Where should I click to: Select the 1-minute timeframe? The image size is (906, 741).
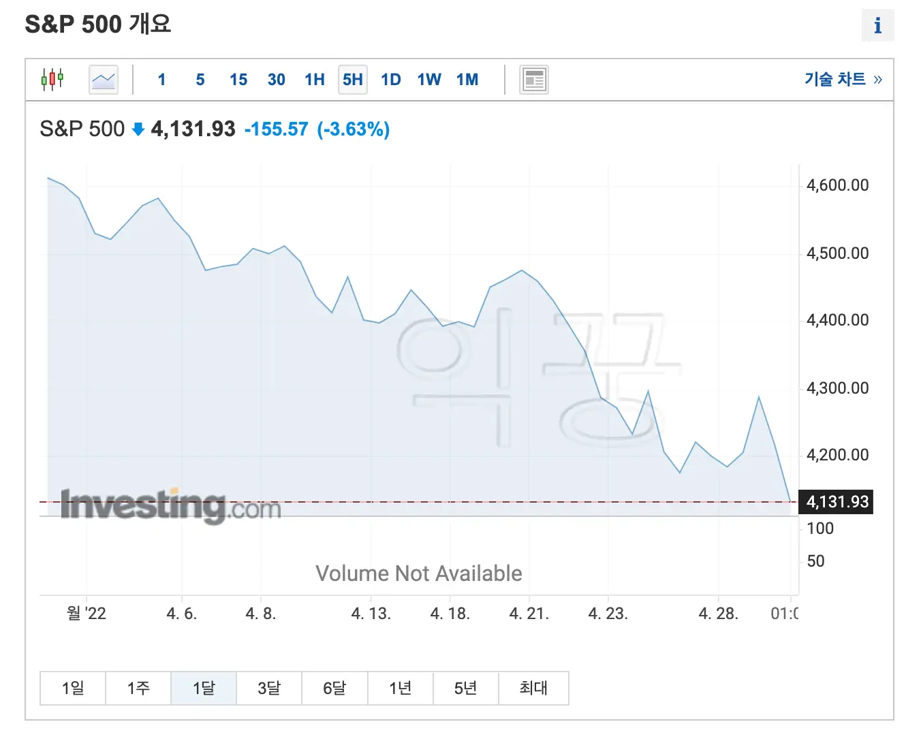point(161,79)
